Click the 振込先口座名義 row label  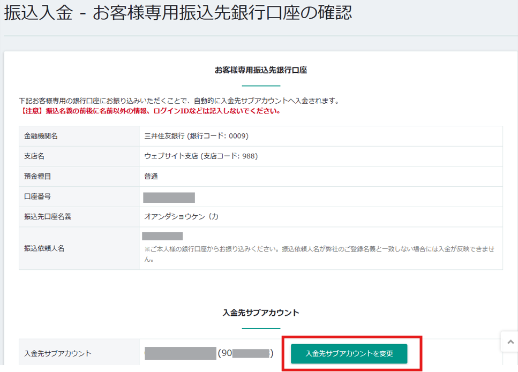coord(48,217)
